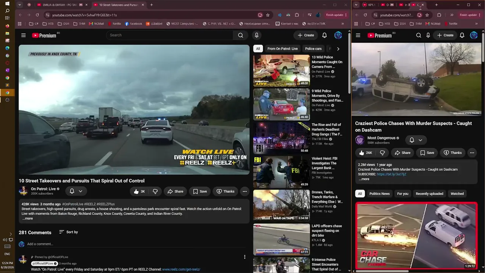Reload page in left browser window
The height and width of the screenshot is (273, 485).
click(37, 15)
